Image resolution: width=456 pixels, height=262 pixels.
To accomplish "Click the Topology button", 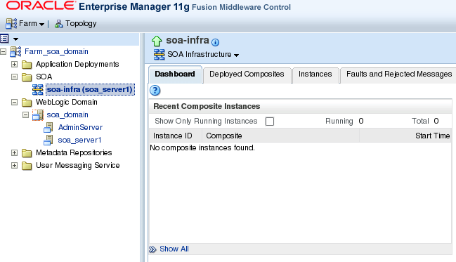I will [81, 24].
